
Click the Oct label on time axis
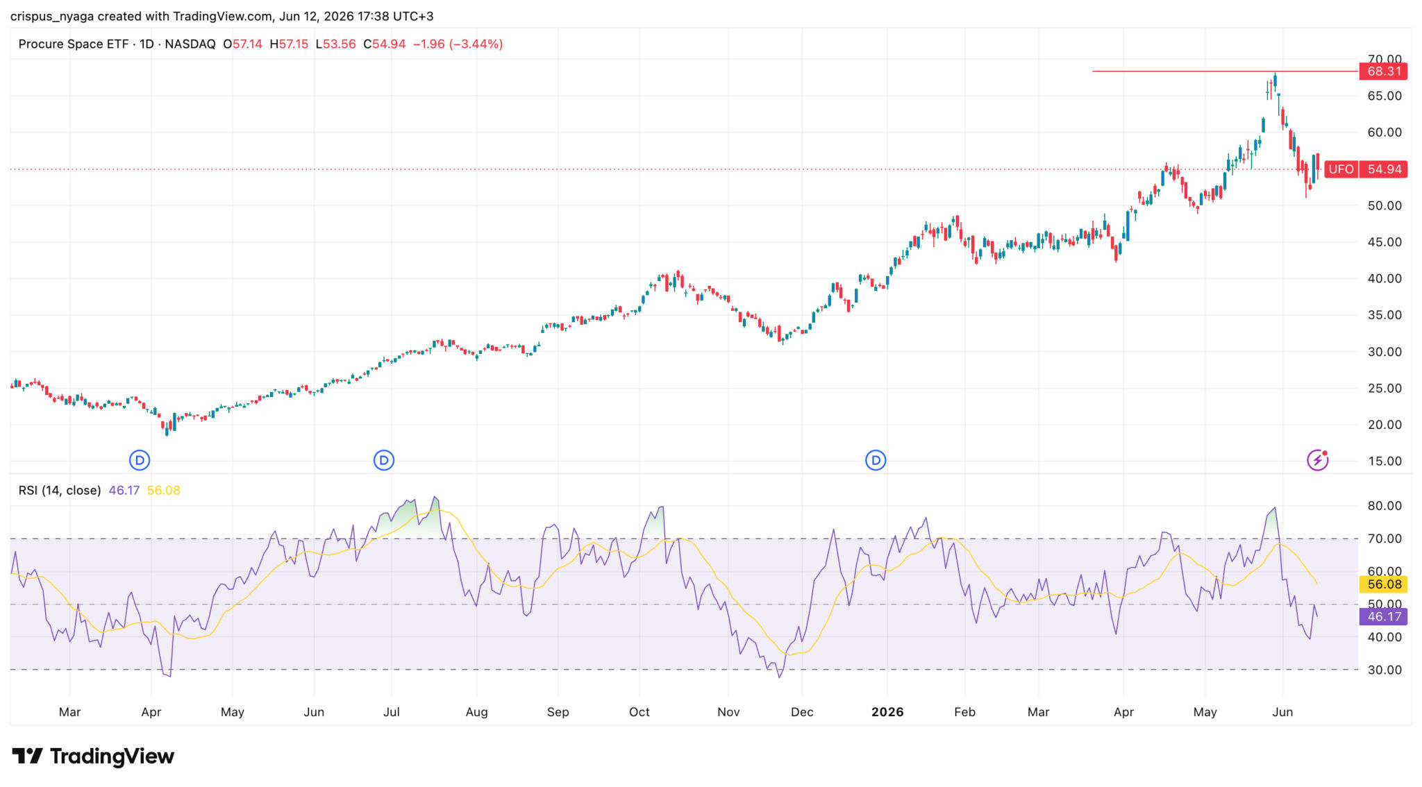[x=639, y=712]
